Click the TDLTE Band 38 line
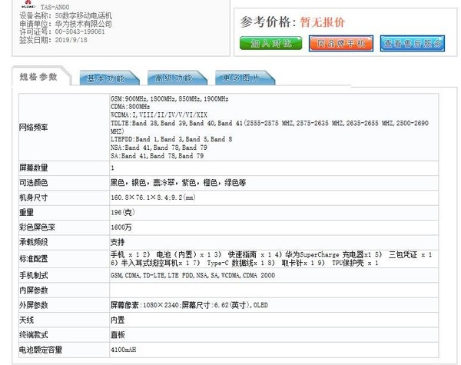The height and width of the screenshot is (365, 461). (x=270, y=127)
